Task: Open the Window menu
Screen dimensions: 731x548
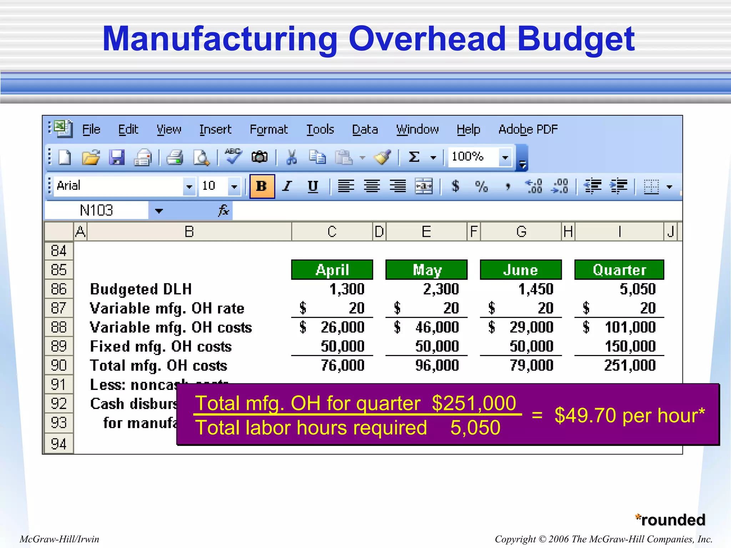Action: tap(417, 129)
